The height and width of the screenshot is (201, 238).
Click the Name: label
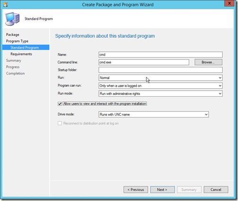click(x=62, y=55)
